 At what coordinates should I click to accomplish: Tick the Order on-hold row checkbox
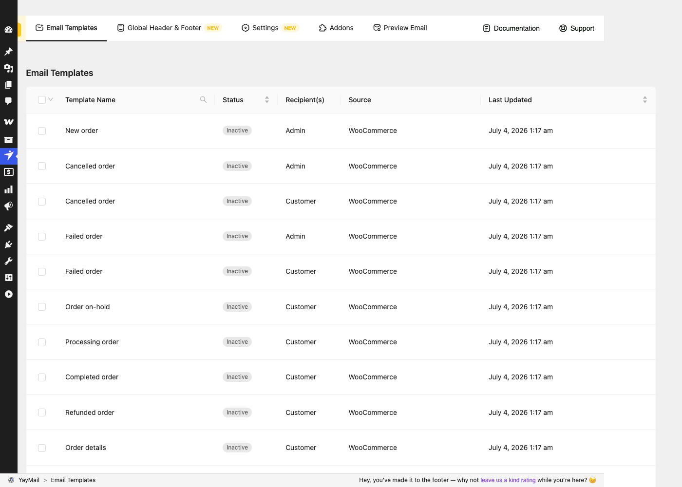42,307
